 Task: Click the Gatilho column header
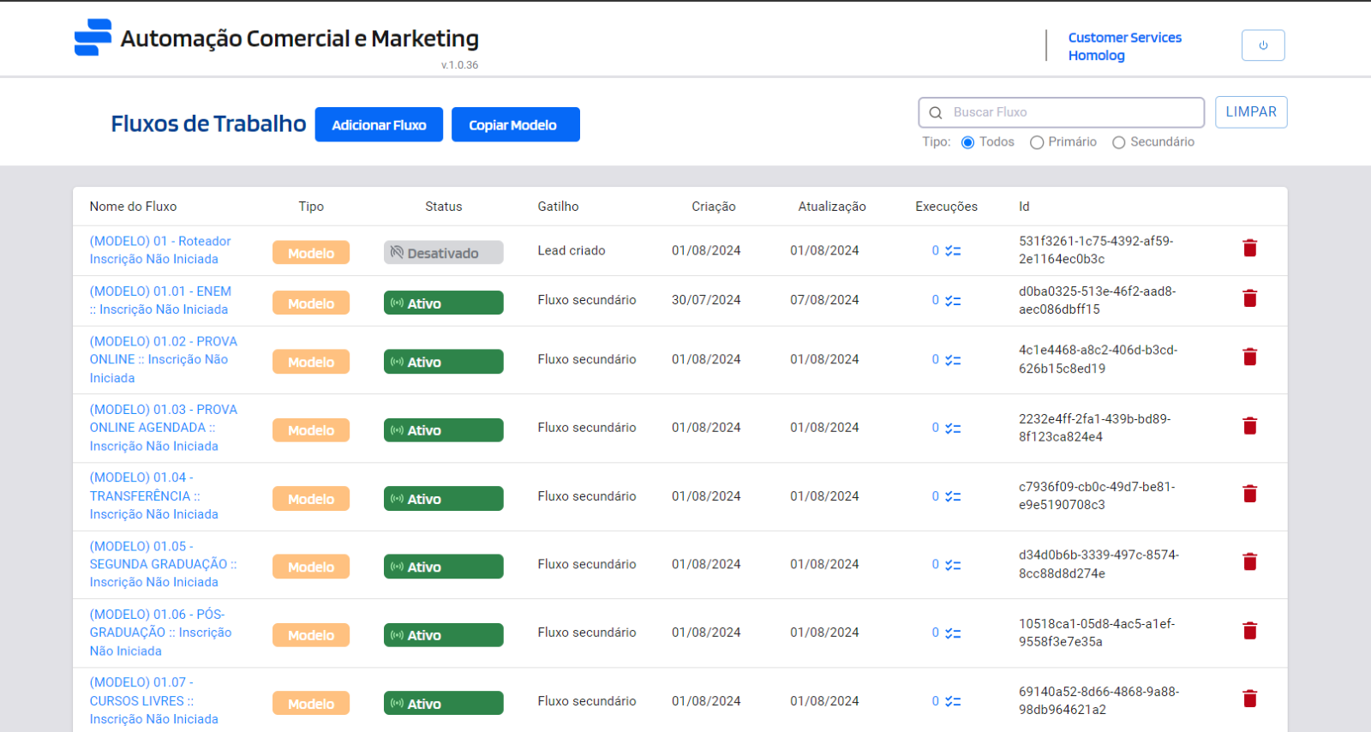(x=559, y=207)
